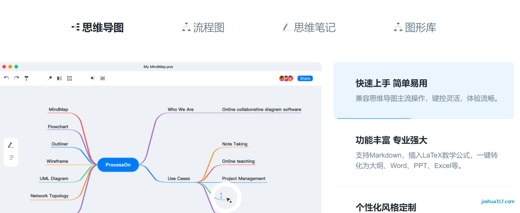Click the 个性化风格定制 feature heading

[386, 207]
